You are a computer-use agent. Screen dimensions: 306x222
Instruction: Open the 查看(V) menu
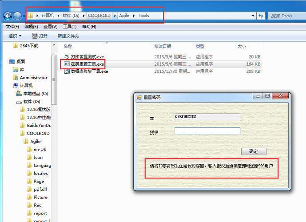tap(50, 27)
